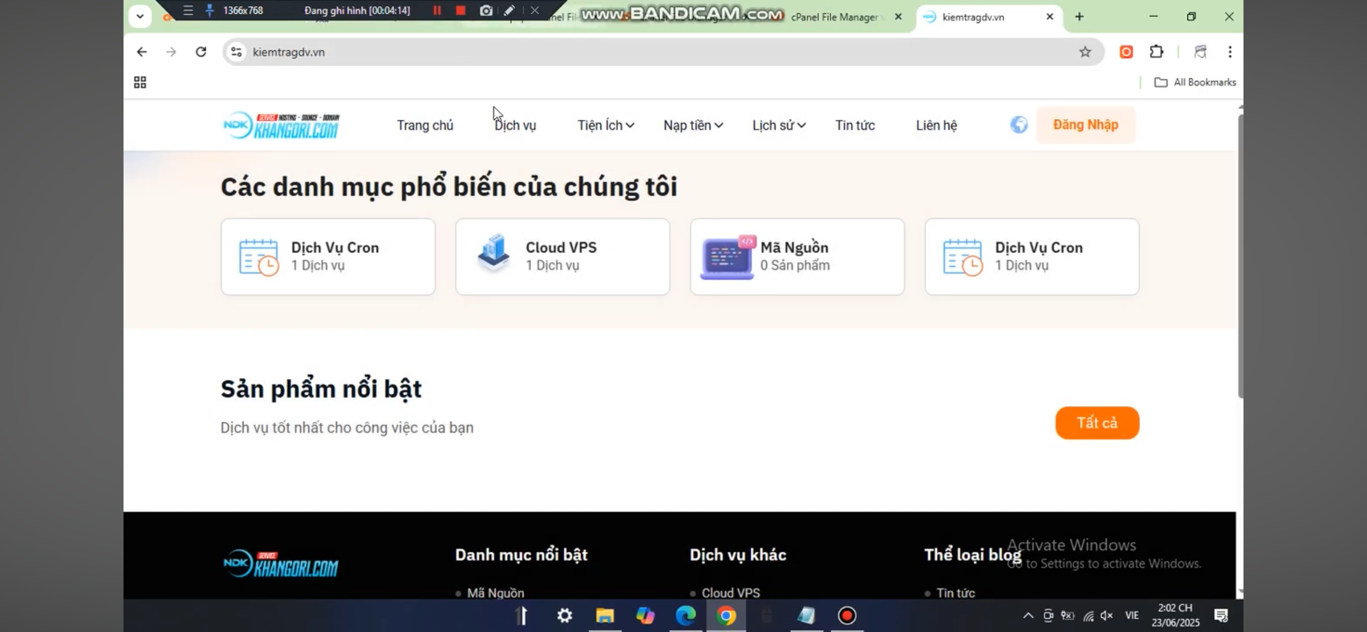Expand the Nạp tiền dropdown menu
The image size is (1367, 632).
click(x=692, y=125)
